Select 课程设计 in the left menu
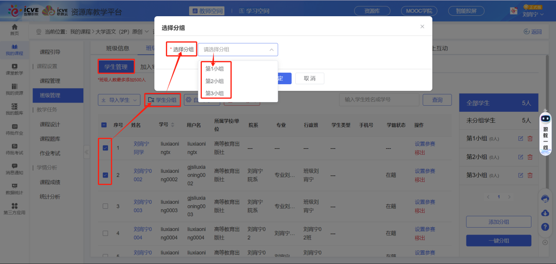The image size is (556, 264). click(50, 125)
